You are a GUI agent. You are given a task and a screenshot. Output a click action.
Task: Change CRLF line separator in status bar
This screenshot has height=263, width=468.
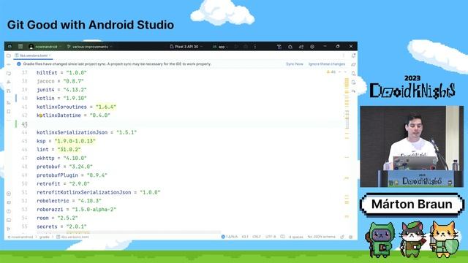(257, 237)
